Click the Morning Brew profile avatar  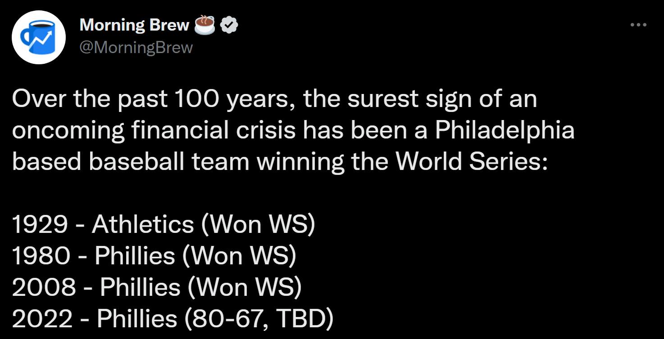pyautogui.click(x=38, y=37)
